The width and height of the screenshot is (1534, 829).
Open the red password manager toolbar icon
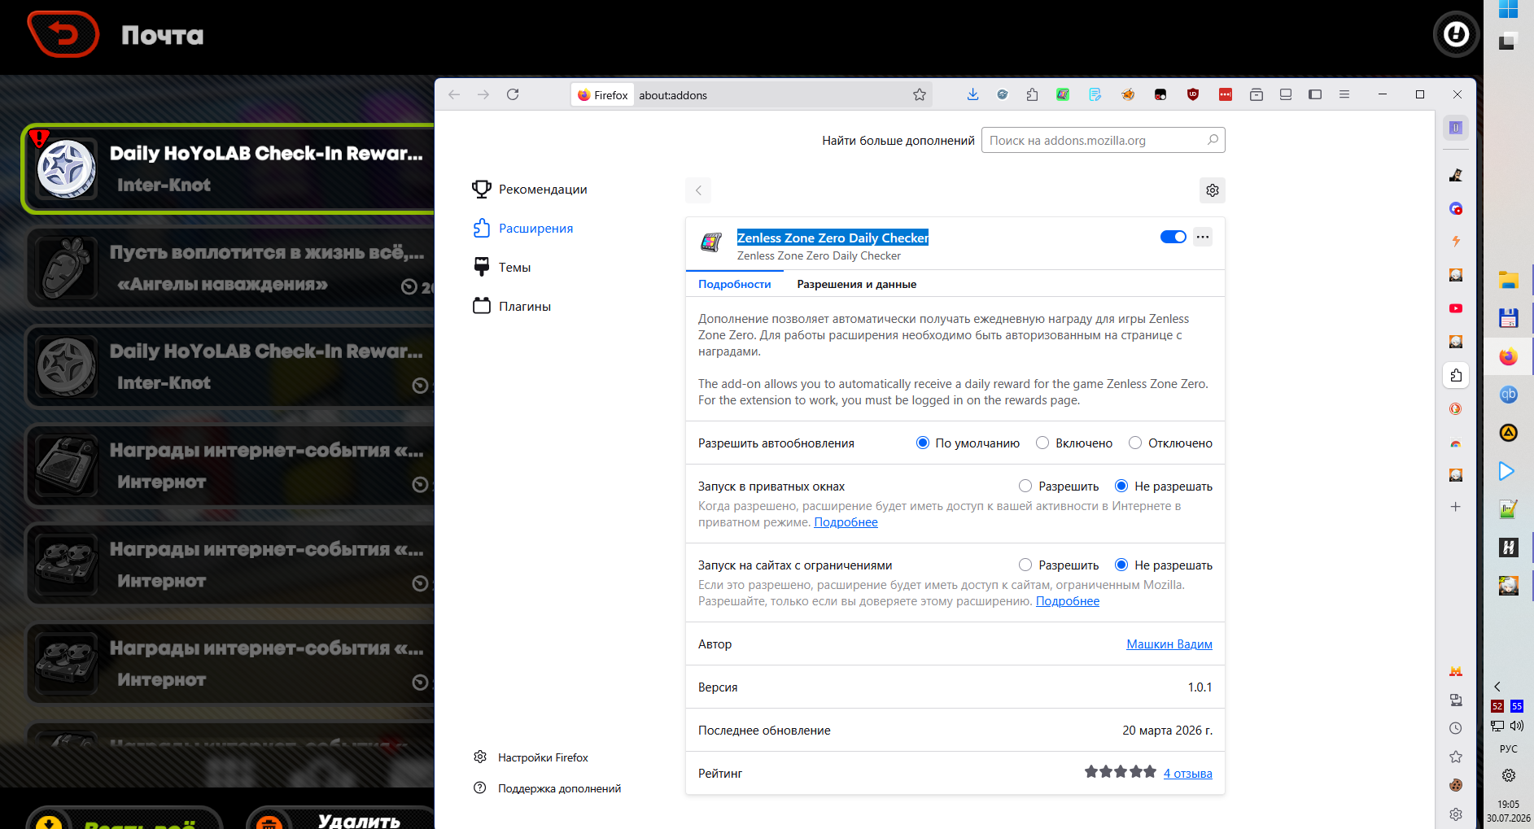click(x=1226, y=94)
